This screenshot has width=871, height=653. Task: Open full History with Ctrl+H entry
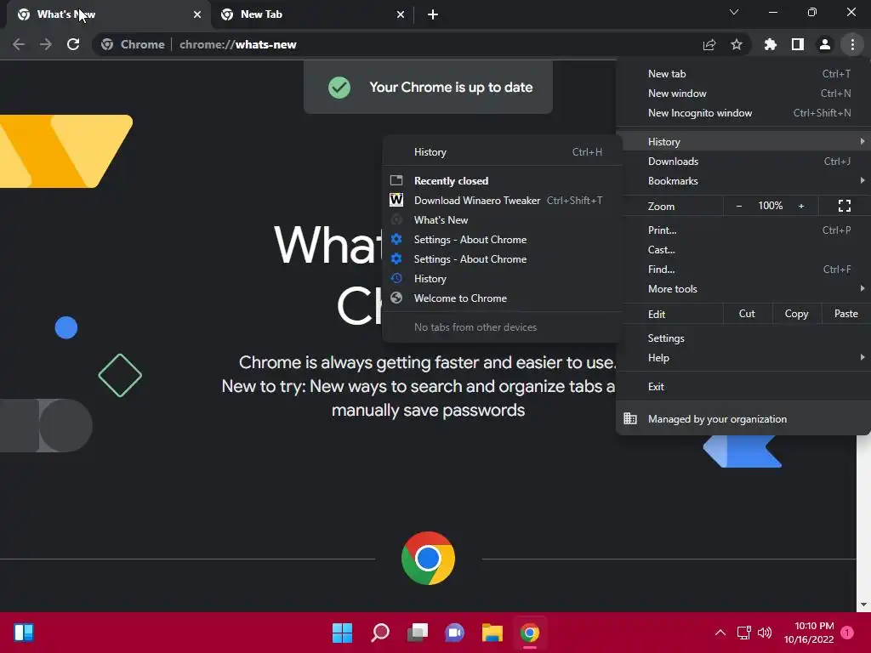point(502,152)
